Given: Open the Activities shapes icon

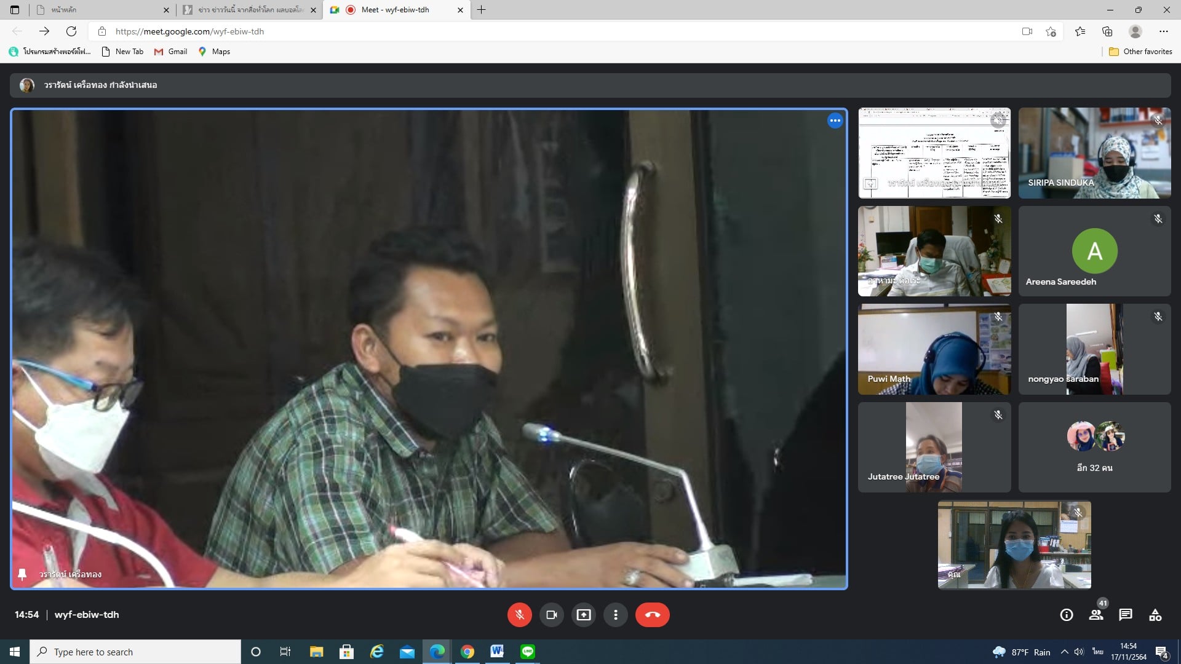Looking at the screenshot, I should pyautogui.click(x=1155, y=615).
